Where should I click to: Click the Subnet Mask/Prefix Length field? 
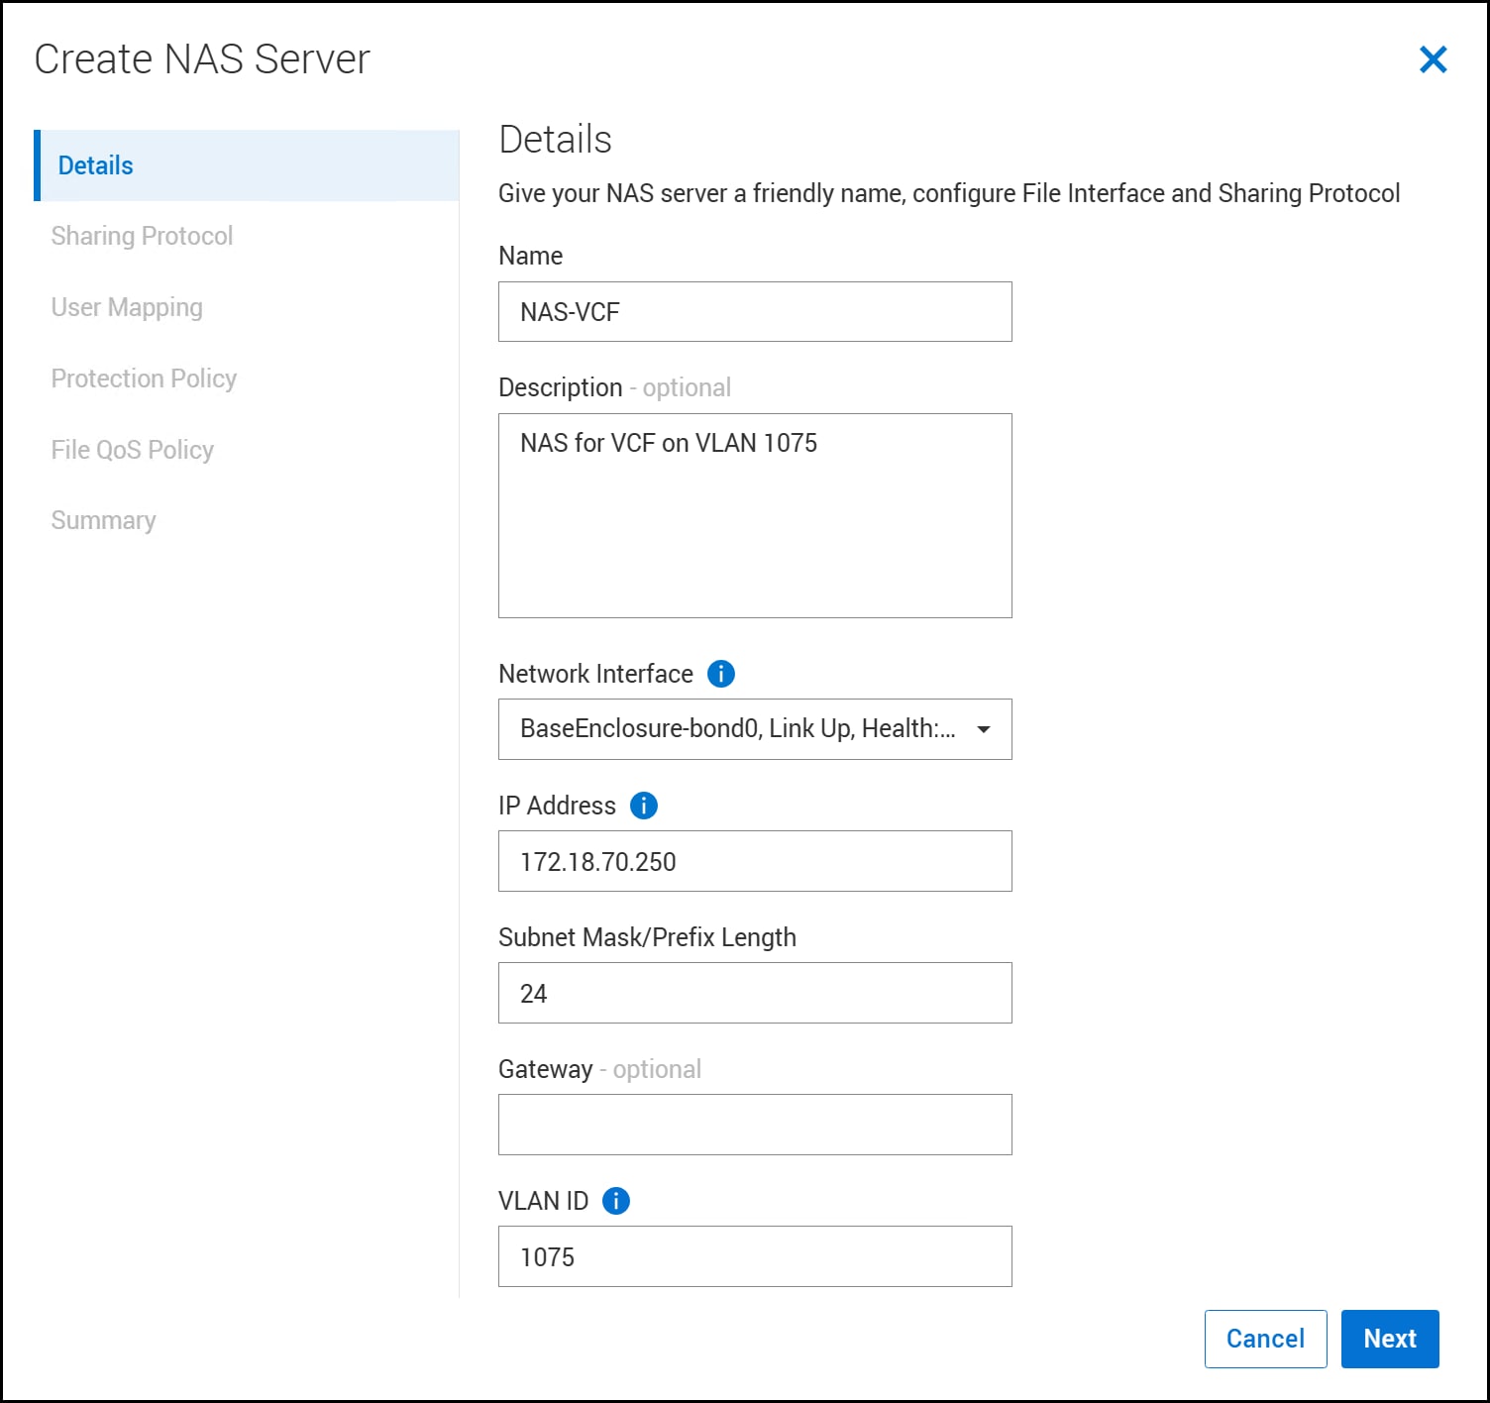click(x=755, y=993)
